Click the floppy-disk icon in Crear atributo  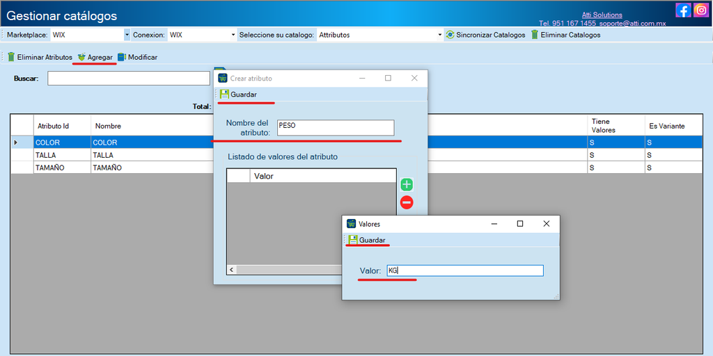(x=224, y=95)
